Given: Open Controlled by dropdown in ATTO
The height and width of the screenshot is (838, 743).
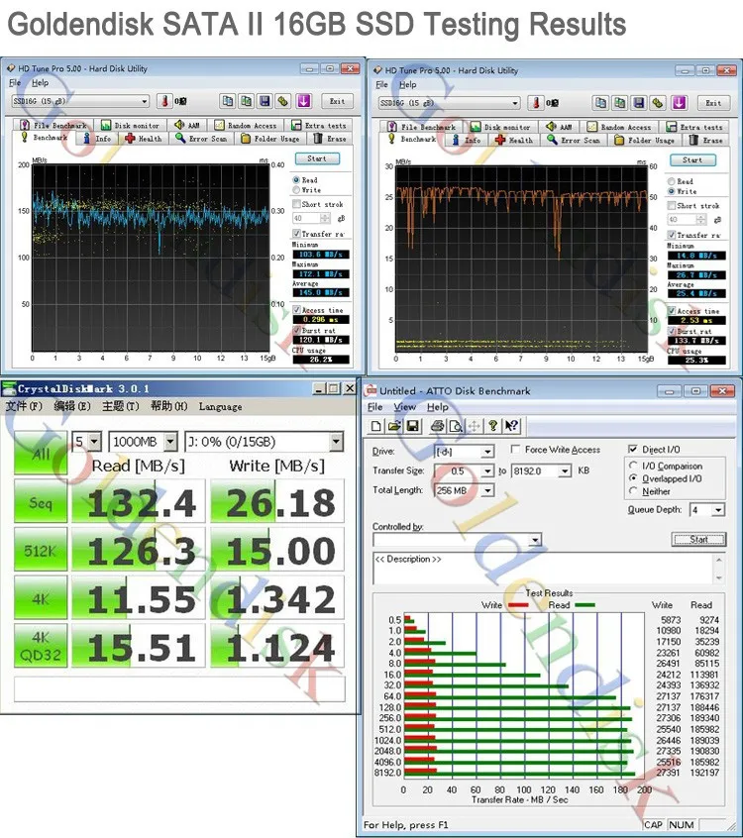Looking at the screenshot, I should pyautogui.click(x=535, y=540).
